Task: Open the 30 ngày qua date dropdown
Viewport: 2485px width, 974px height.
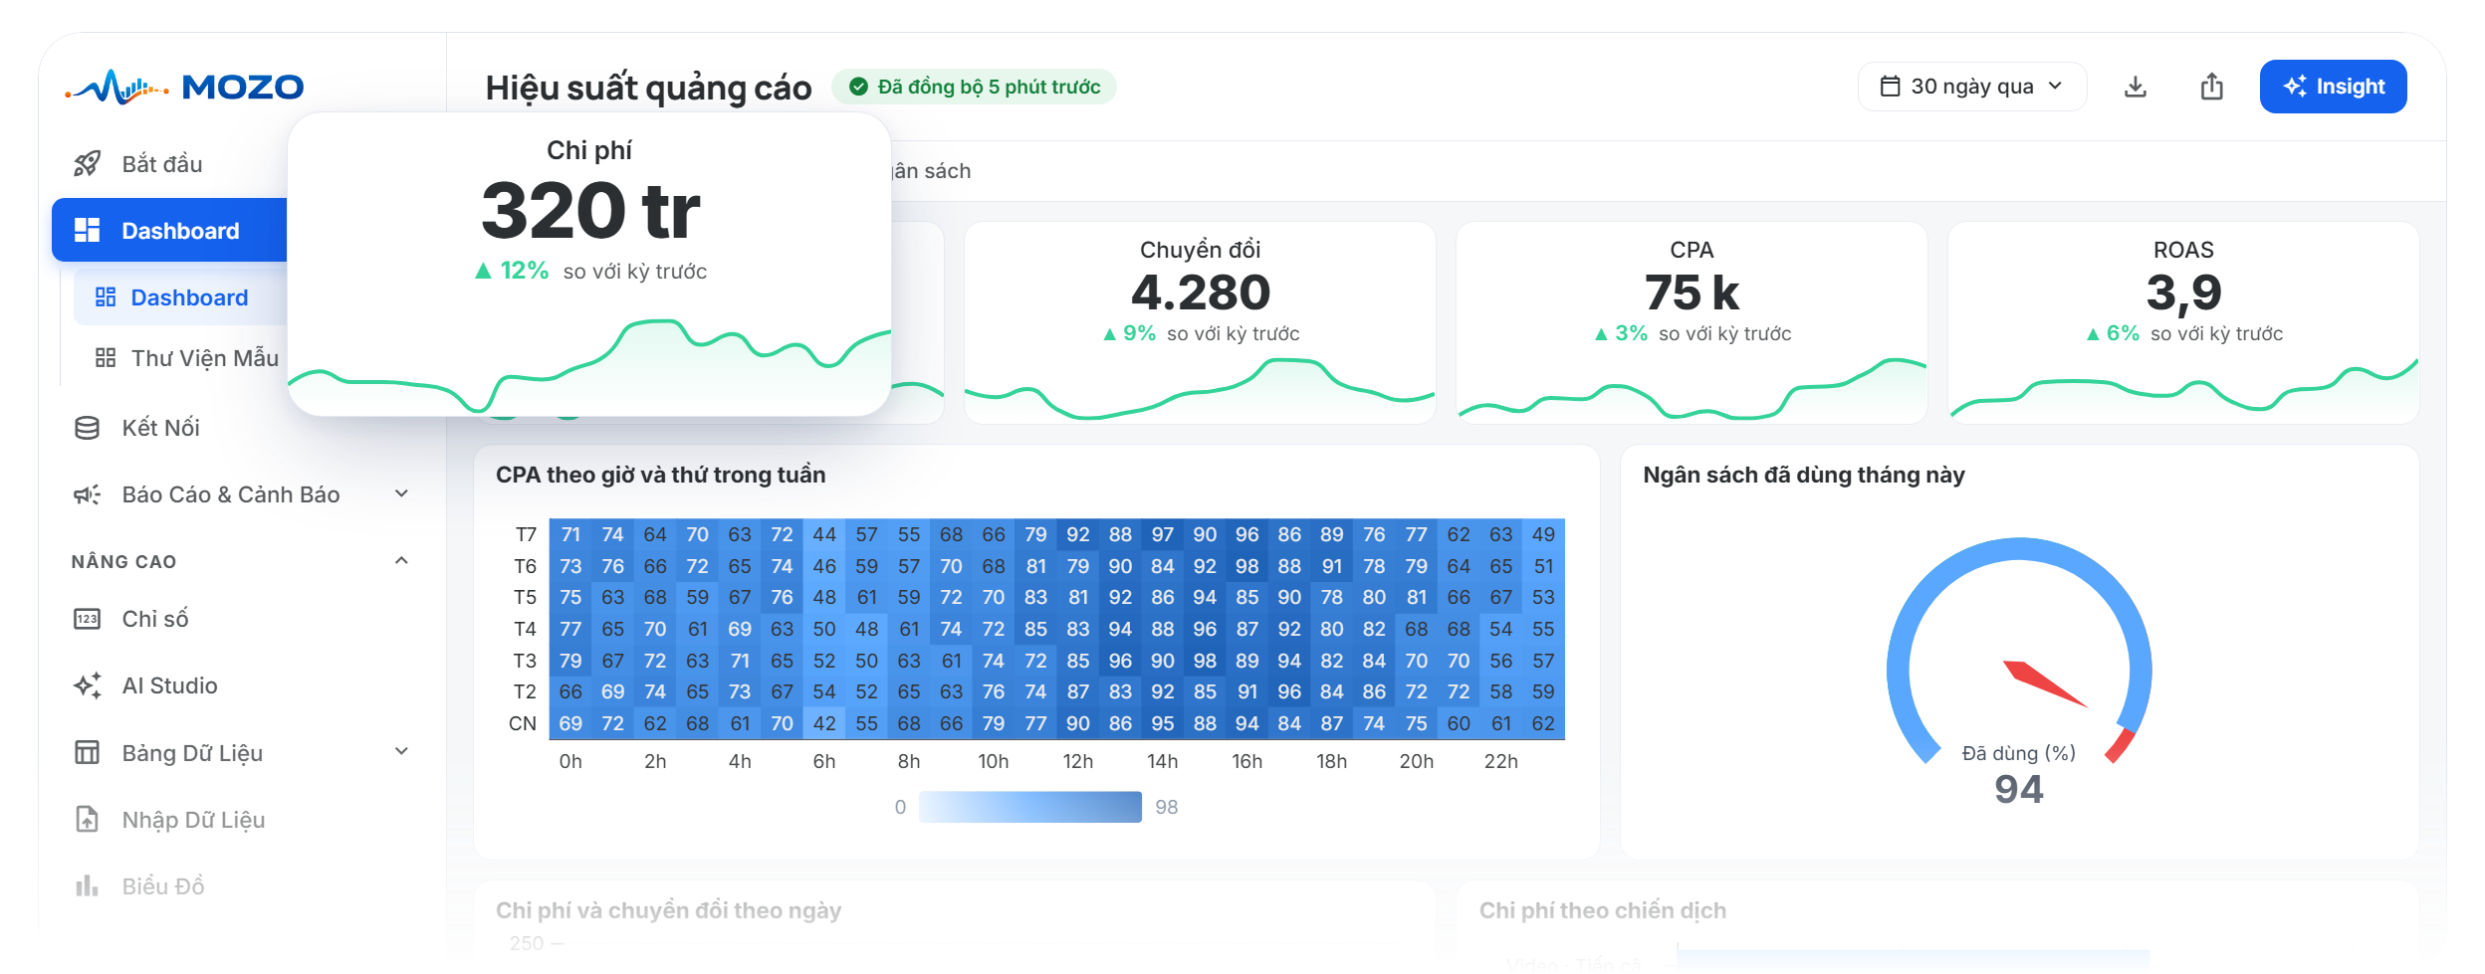Action: [x=1971, y=87]
